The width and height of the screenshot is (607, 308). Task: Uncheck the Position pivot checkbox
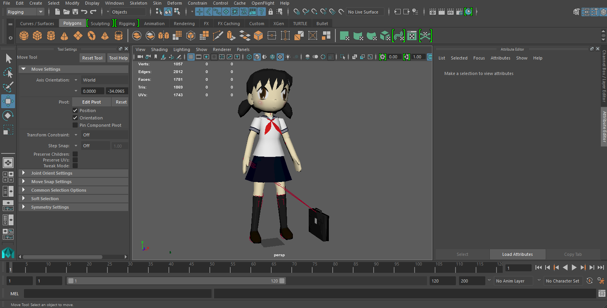(75, 111)
